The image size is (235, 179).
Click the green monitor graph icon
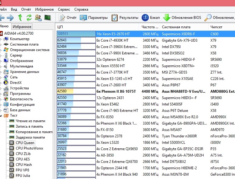[48, 18]
